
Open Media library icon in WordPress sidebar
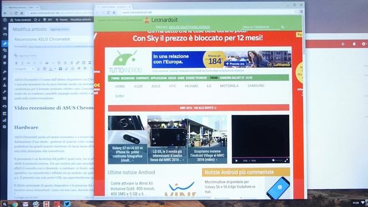[x=5, y=50]
